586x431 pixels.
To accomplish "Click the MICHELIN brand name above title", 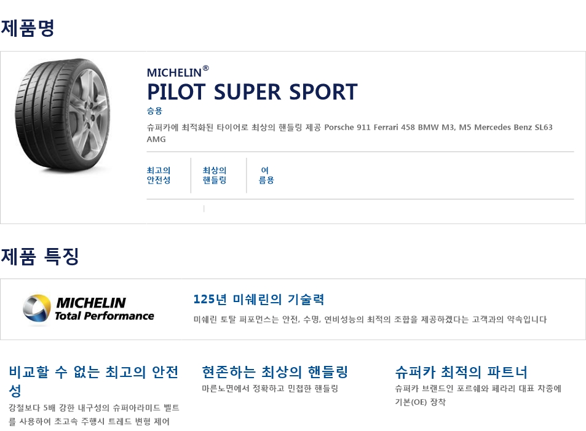I will point(178,72).
